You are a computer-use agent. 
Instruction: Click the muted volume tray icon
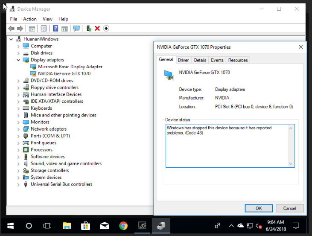(x=259, y=226)
